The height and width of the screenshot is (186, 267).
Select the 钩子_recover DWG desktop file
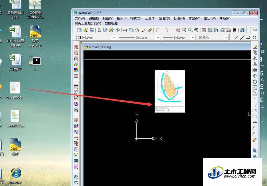[x=35, y=36]
